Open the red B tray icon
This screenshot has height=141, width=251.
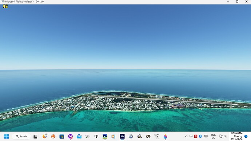point(196,136)
